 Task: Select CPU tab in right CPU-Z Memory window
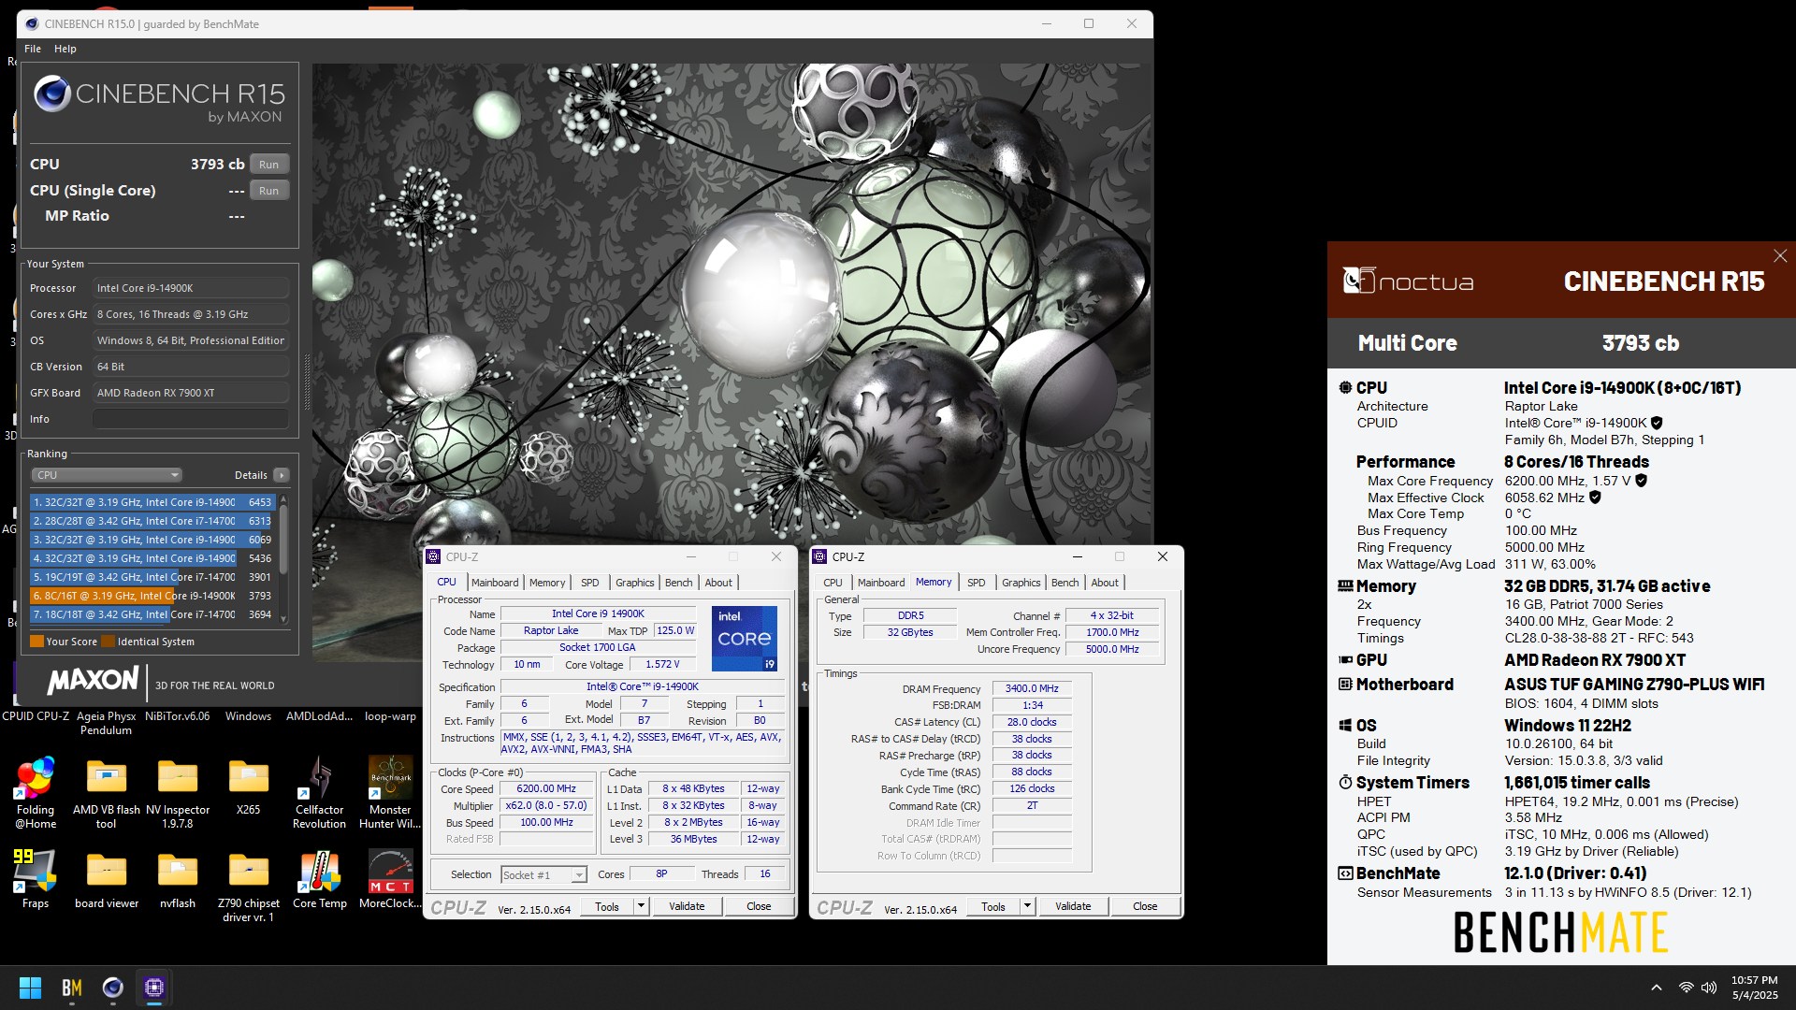(833, 583)
